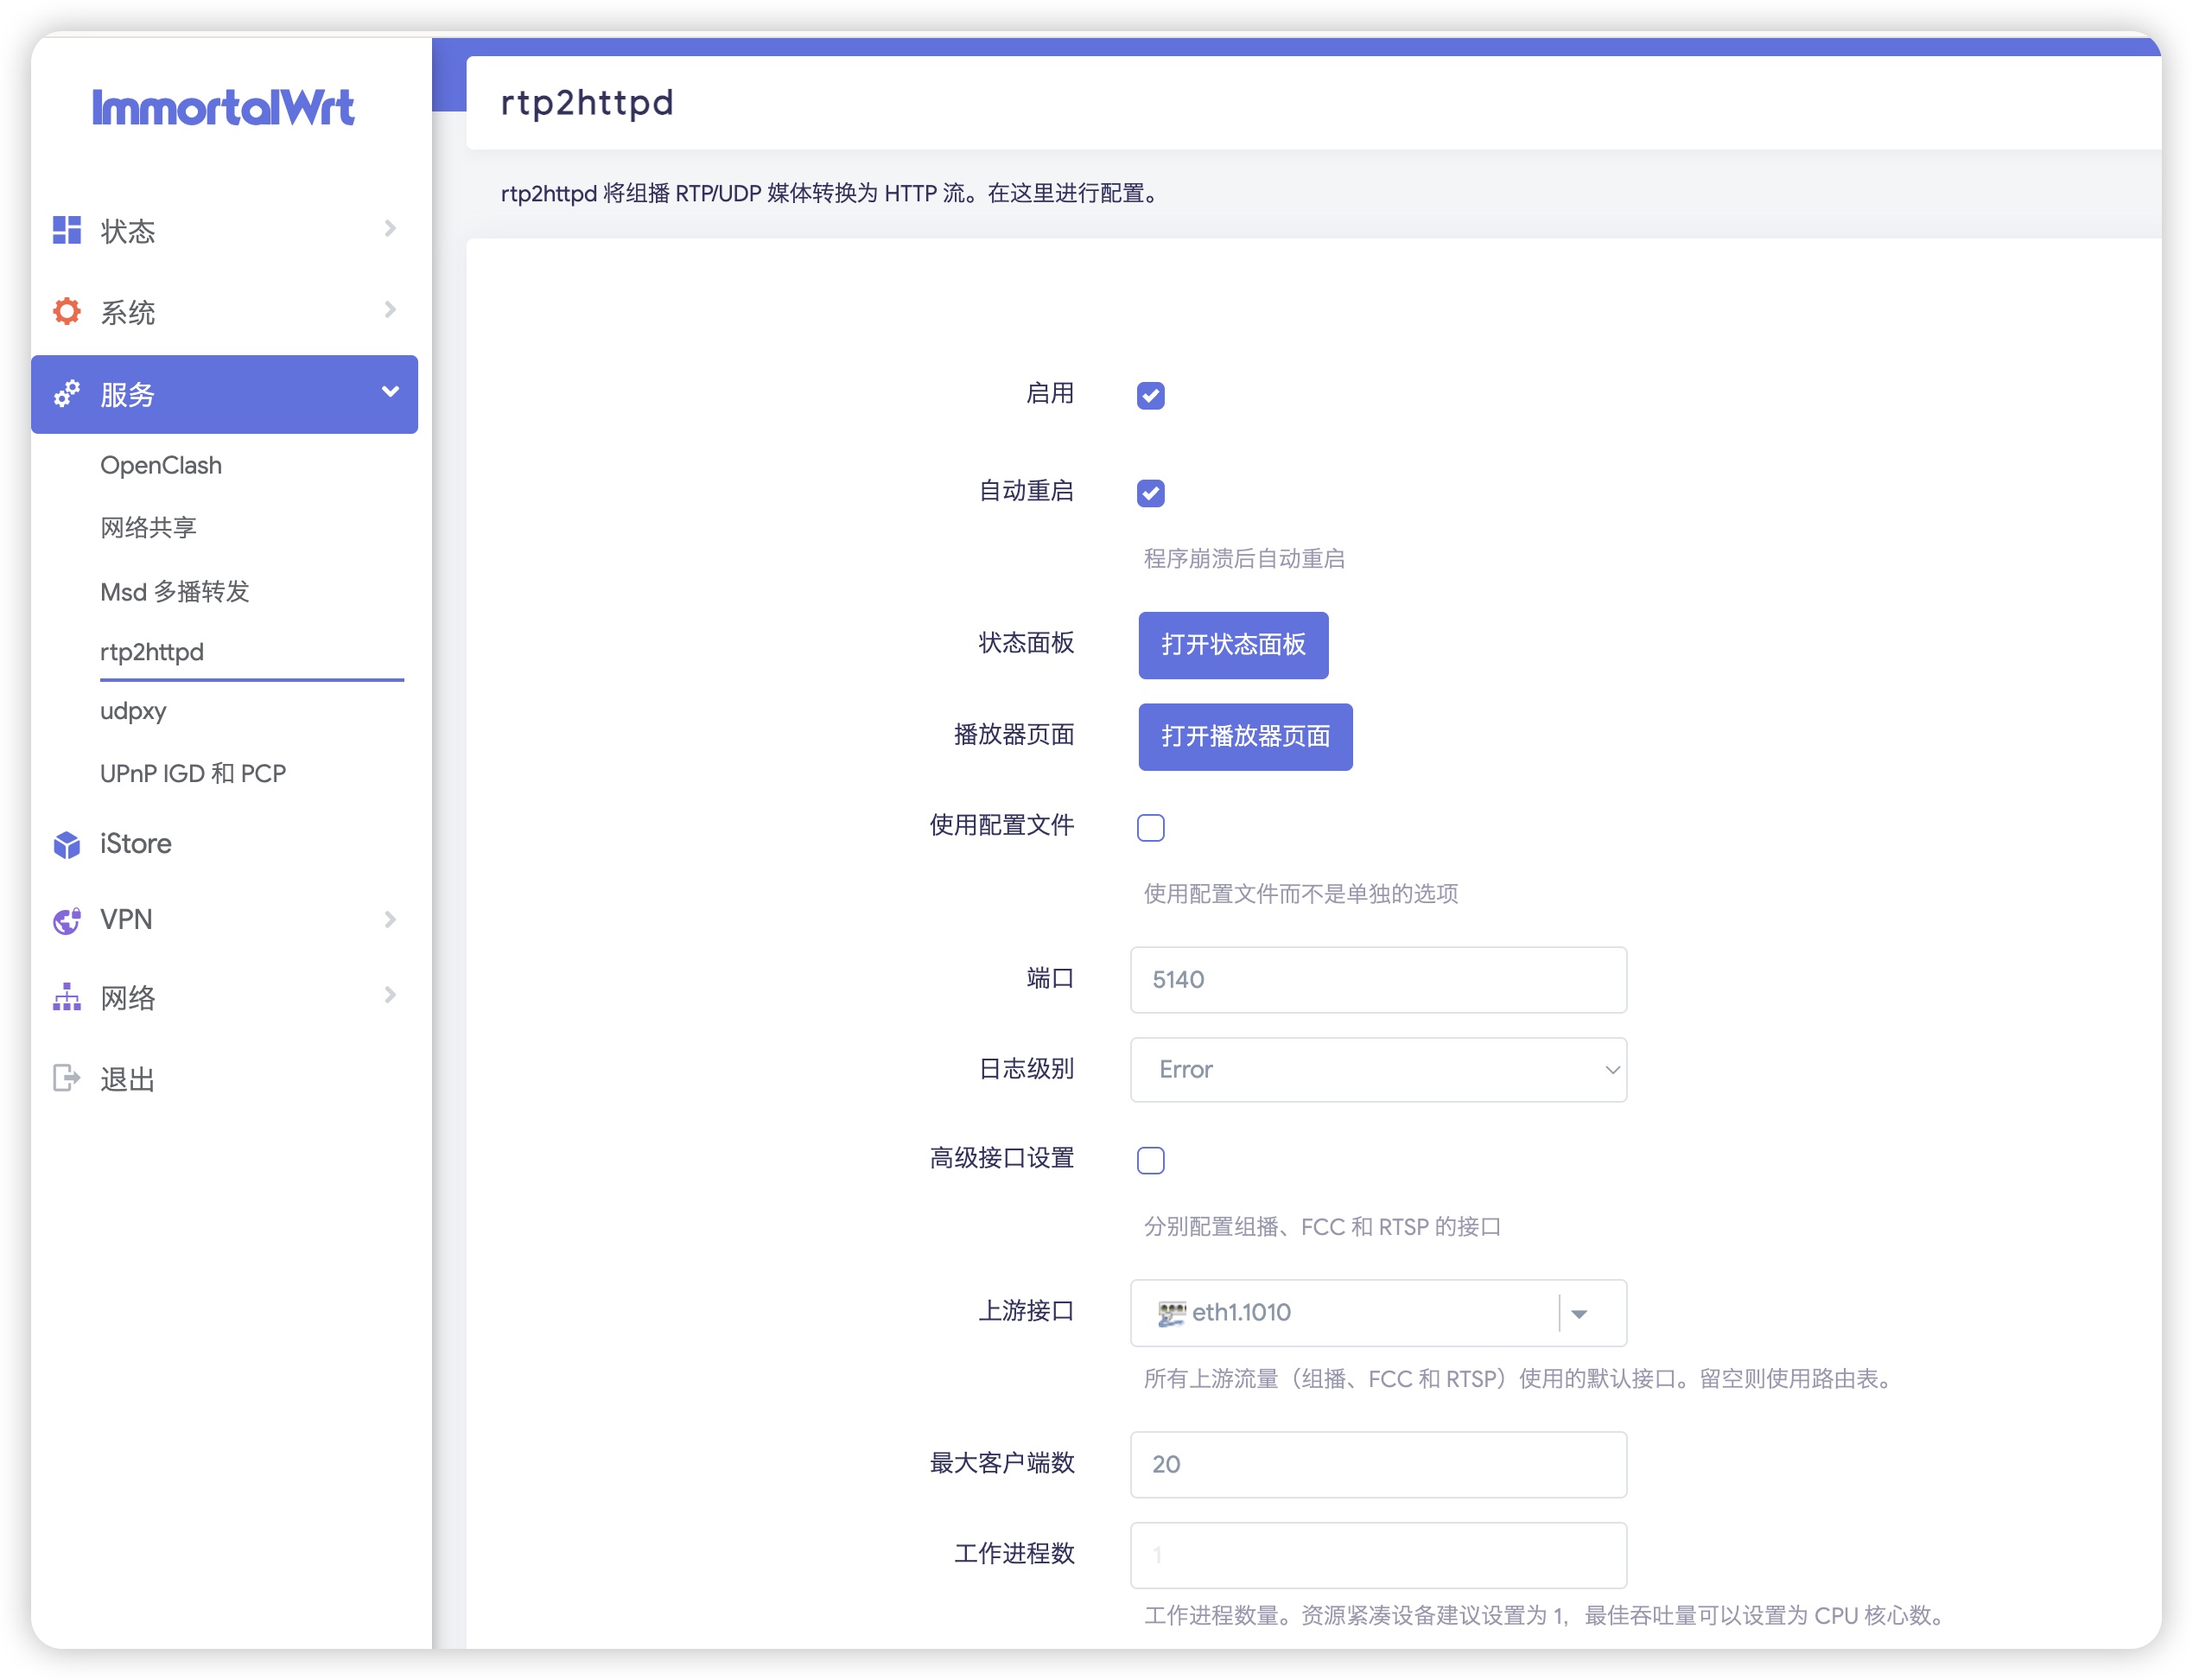Viewport: 2193px width, 1680px height.
Task: Click the 退出 logout icon
Action: [66, 1078]
